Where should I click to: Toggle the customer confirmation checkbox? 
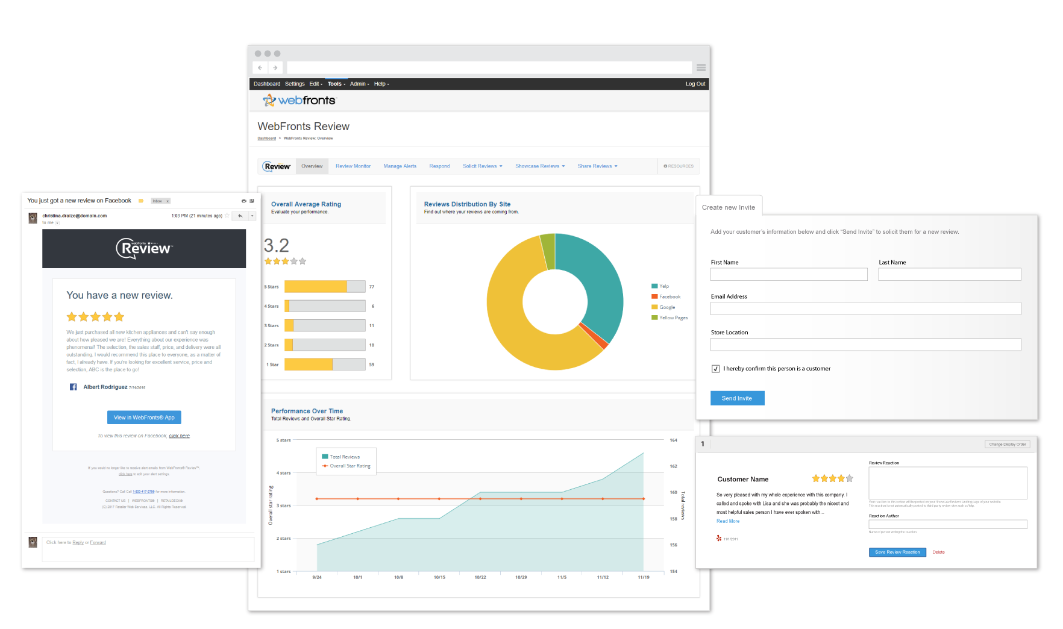[x=715, y=369]
